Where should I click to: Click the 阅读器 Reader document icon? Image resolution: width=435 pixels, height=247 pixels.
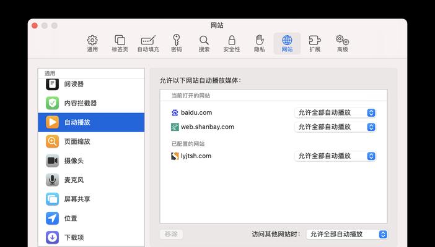53,84
